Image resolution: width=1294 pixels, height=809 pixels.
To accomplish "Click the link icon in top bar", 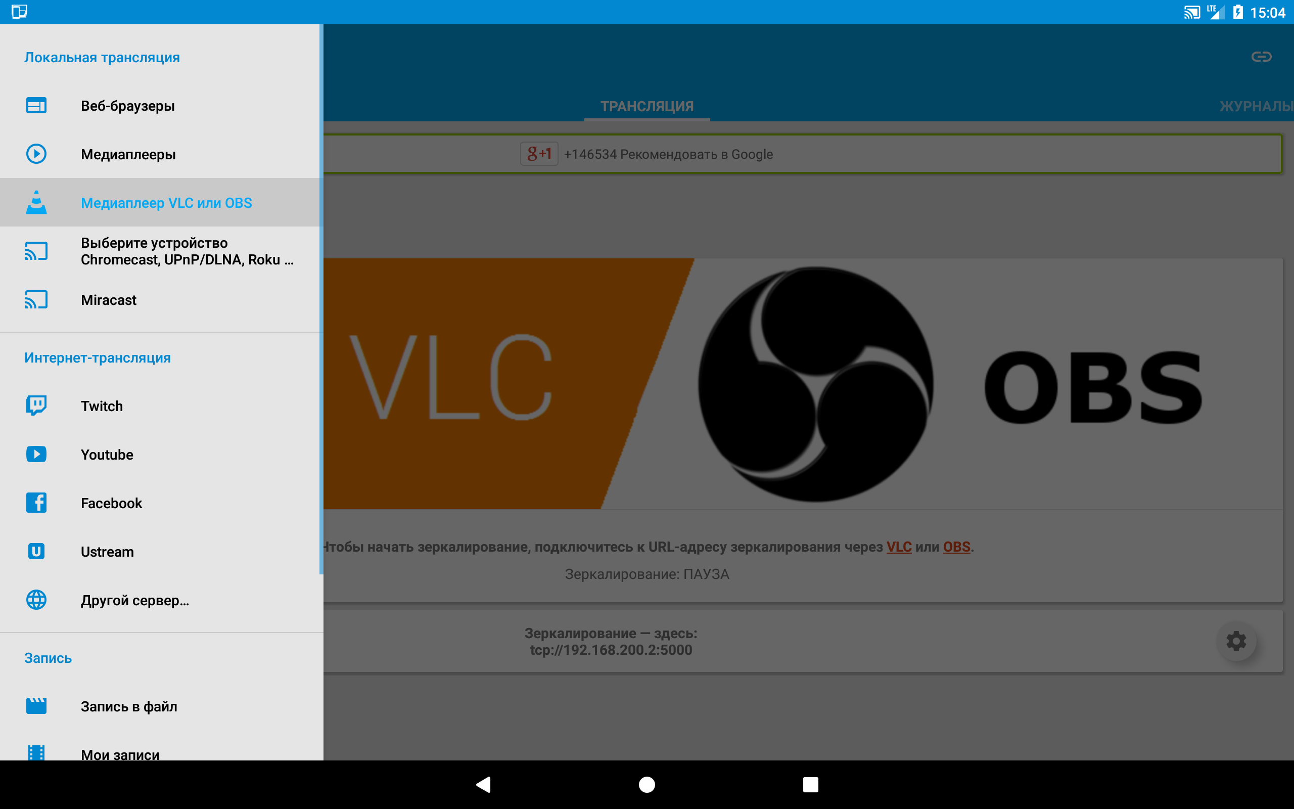I will pyautogui.click(x=1261, y=57).
